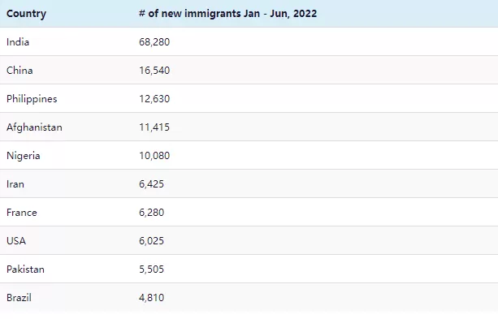Image resolution: width=498 pixels, height=319 pixels.
Task: Click the Country column header
Action: [x=26, y=14]
